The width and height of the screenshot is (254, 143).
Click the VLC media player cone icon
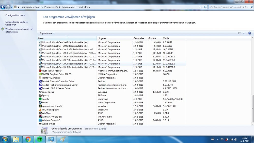coord(40,110)
